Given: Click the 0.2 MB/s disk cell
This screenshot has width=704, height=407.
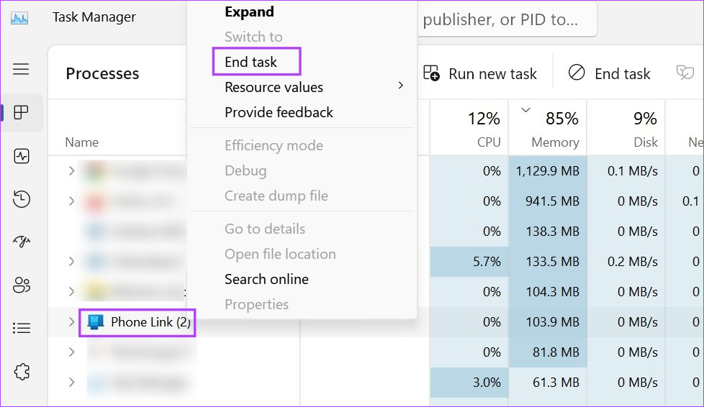Looking at the screenshot, I should [x=626, y=261].
